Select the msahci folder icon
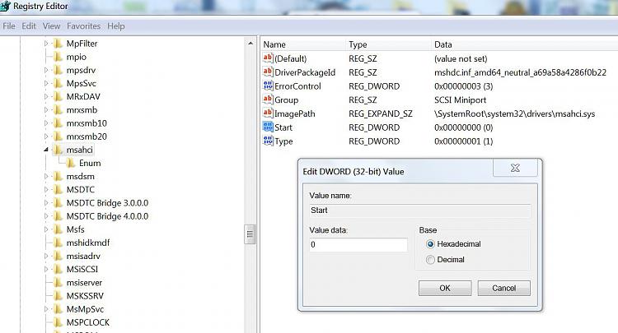The width and height of the screenshot is (618, 333). click(58, 150)
